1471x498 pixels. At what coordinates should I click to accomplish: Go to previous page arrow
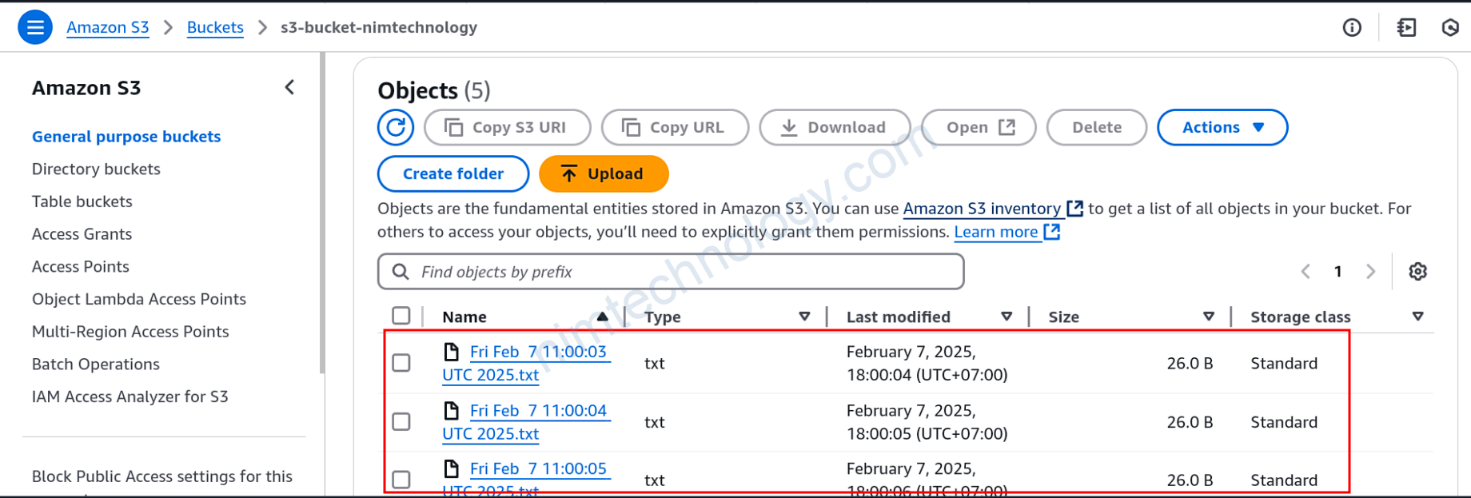(1306, 272)
